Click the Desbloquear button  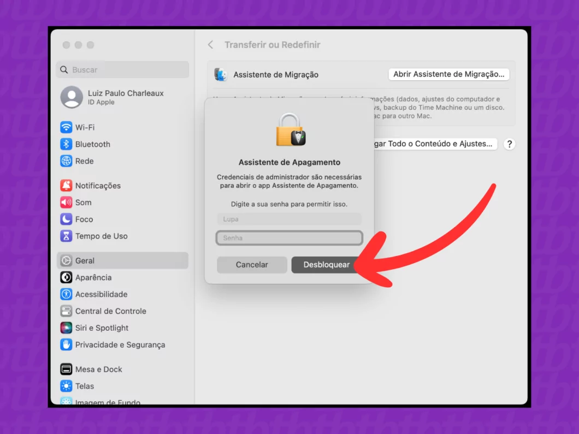pyautogui.click(x=327, y=265)
